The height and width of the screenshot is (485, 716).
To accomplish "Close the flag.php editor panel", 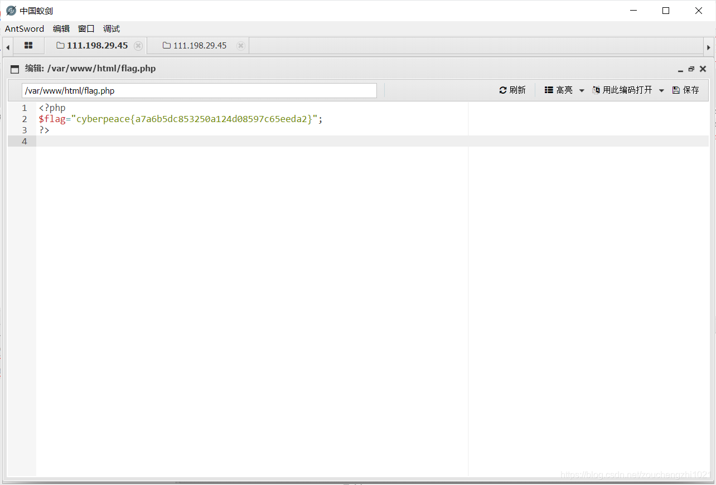I will click(703, 69).
